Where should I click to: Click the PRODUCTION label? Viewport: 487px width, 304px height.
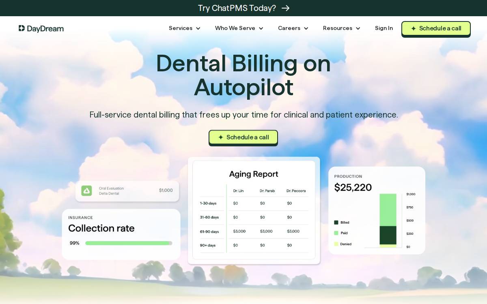coord(348,176)
